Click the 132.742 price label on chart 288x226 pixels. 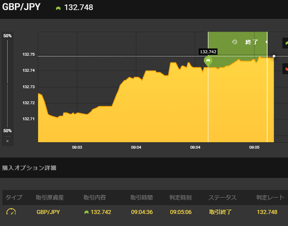pos(208,52)
